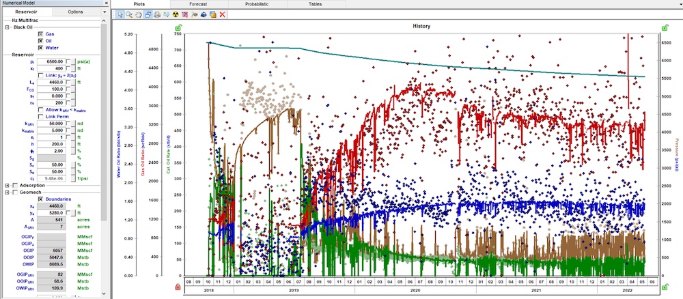This screenshot has height=299, width=683.
Task: Expand the Adsorption section
Action: tap(7, 184)
